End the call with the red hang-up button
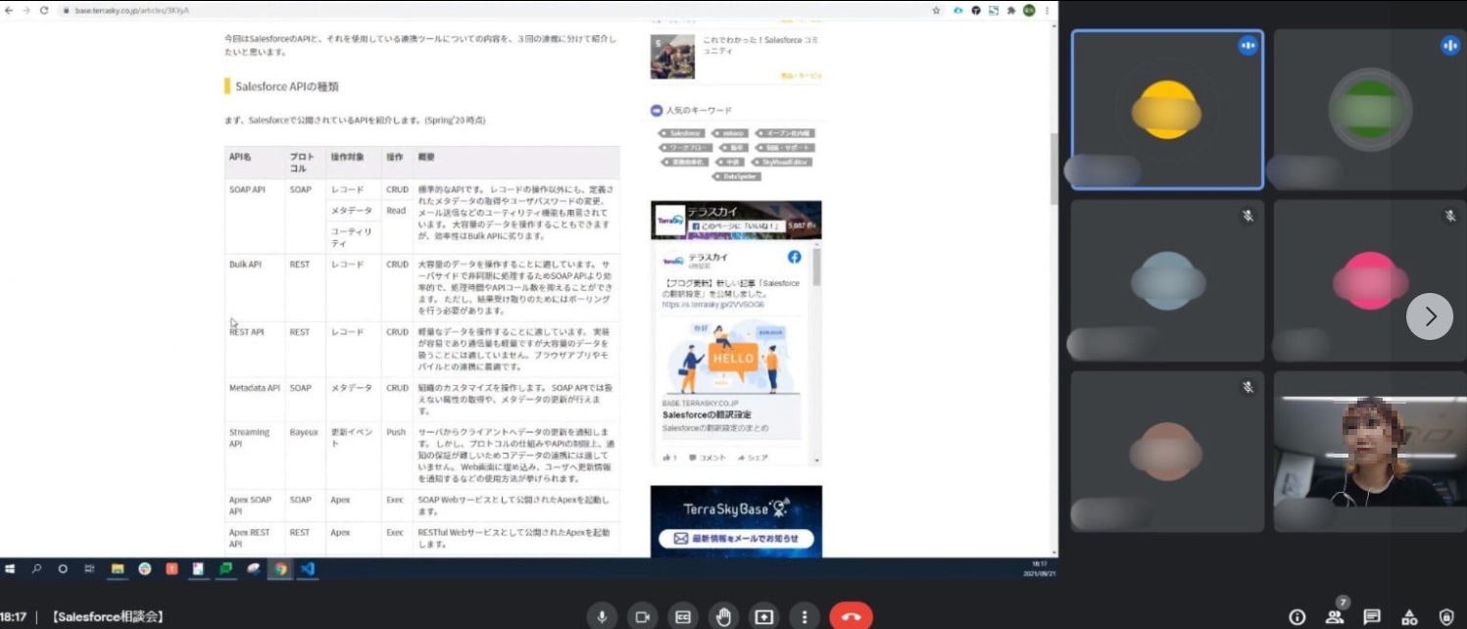Viewport: 1467px width, 629px height. tap(851, 615)
